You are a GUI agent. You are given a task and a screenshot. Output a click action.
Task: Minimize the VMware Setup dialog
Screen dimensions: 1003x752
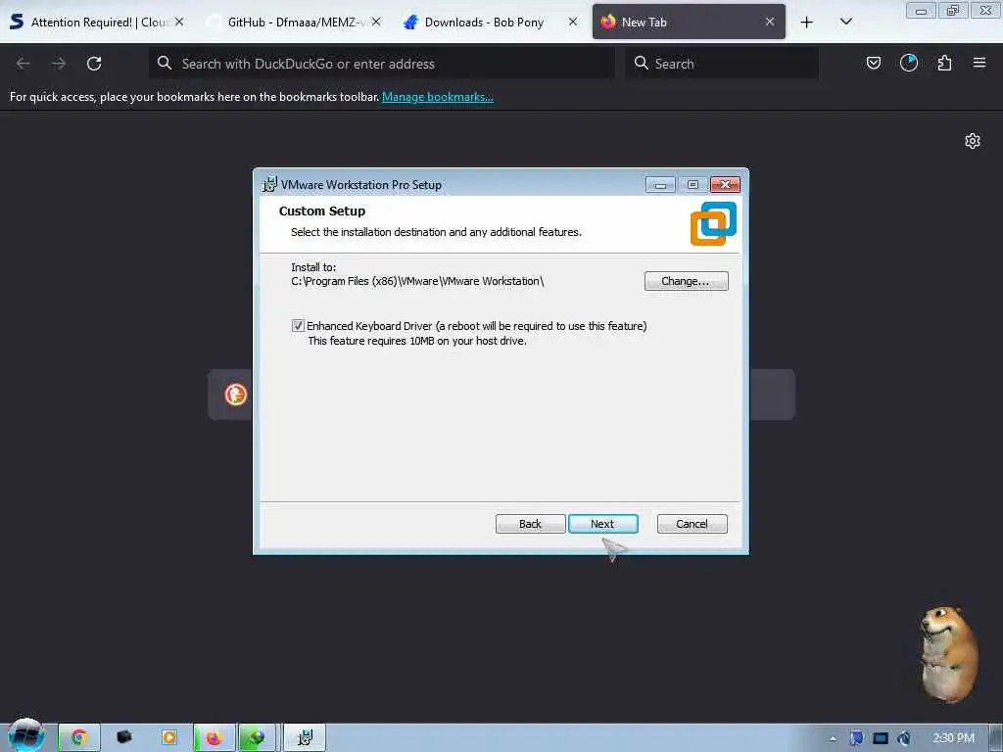click(x=660, y=185)
